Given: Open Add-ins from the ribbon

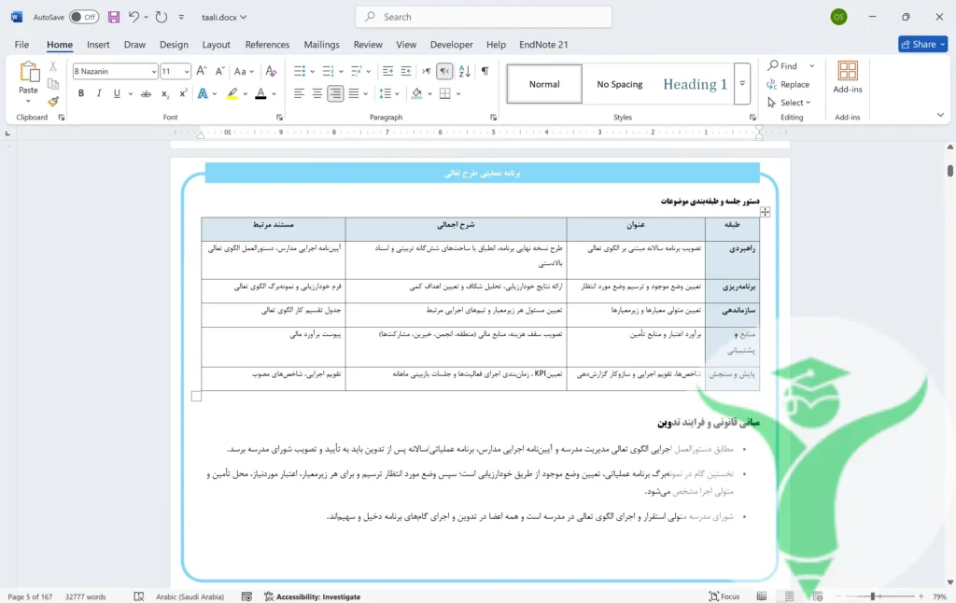Looking at the screenshot, I should click(x=847, y=77).
